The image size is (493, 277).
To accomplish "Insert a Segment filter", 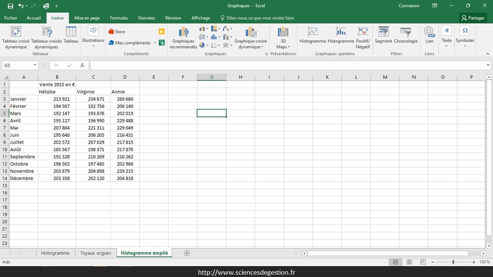I will 383,35.
